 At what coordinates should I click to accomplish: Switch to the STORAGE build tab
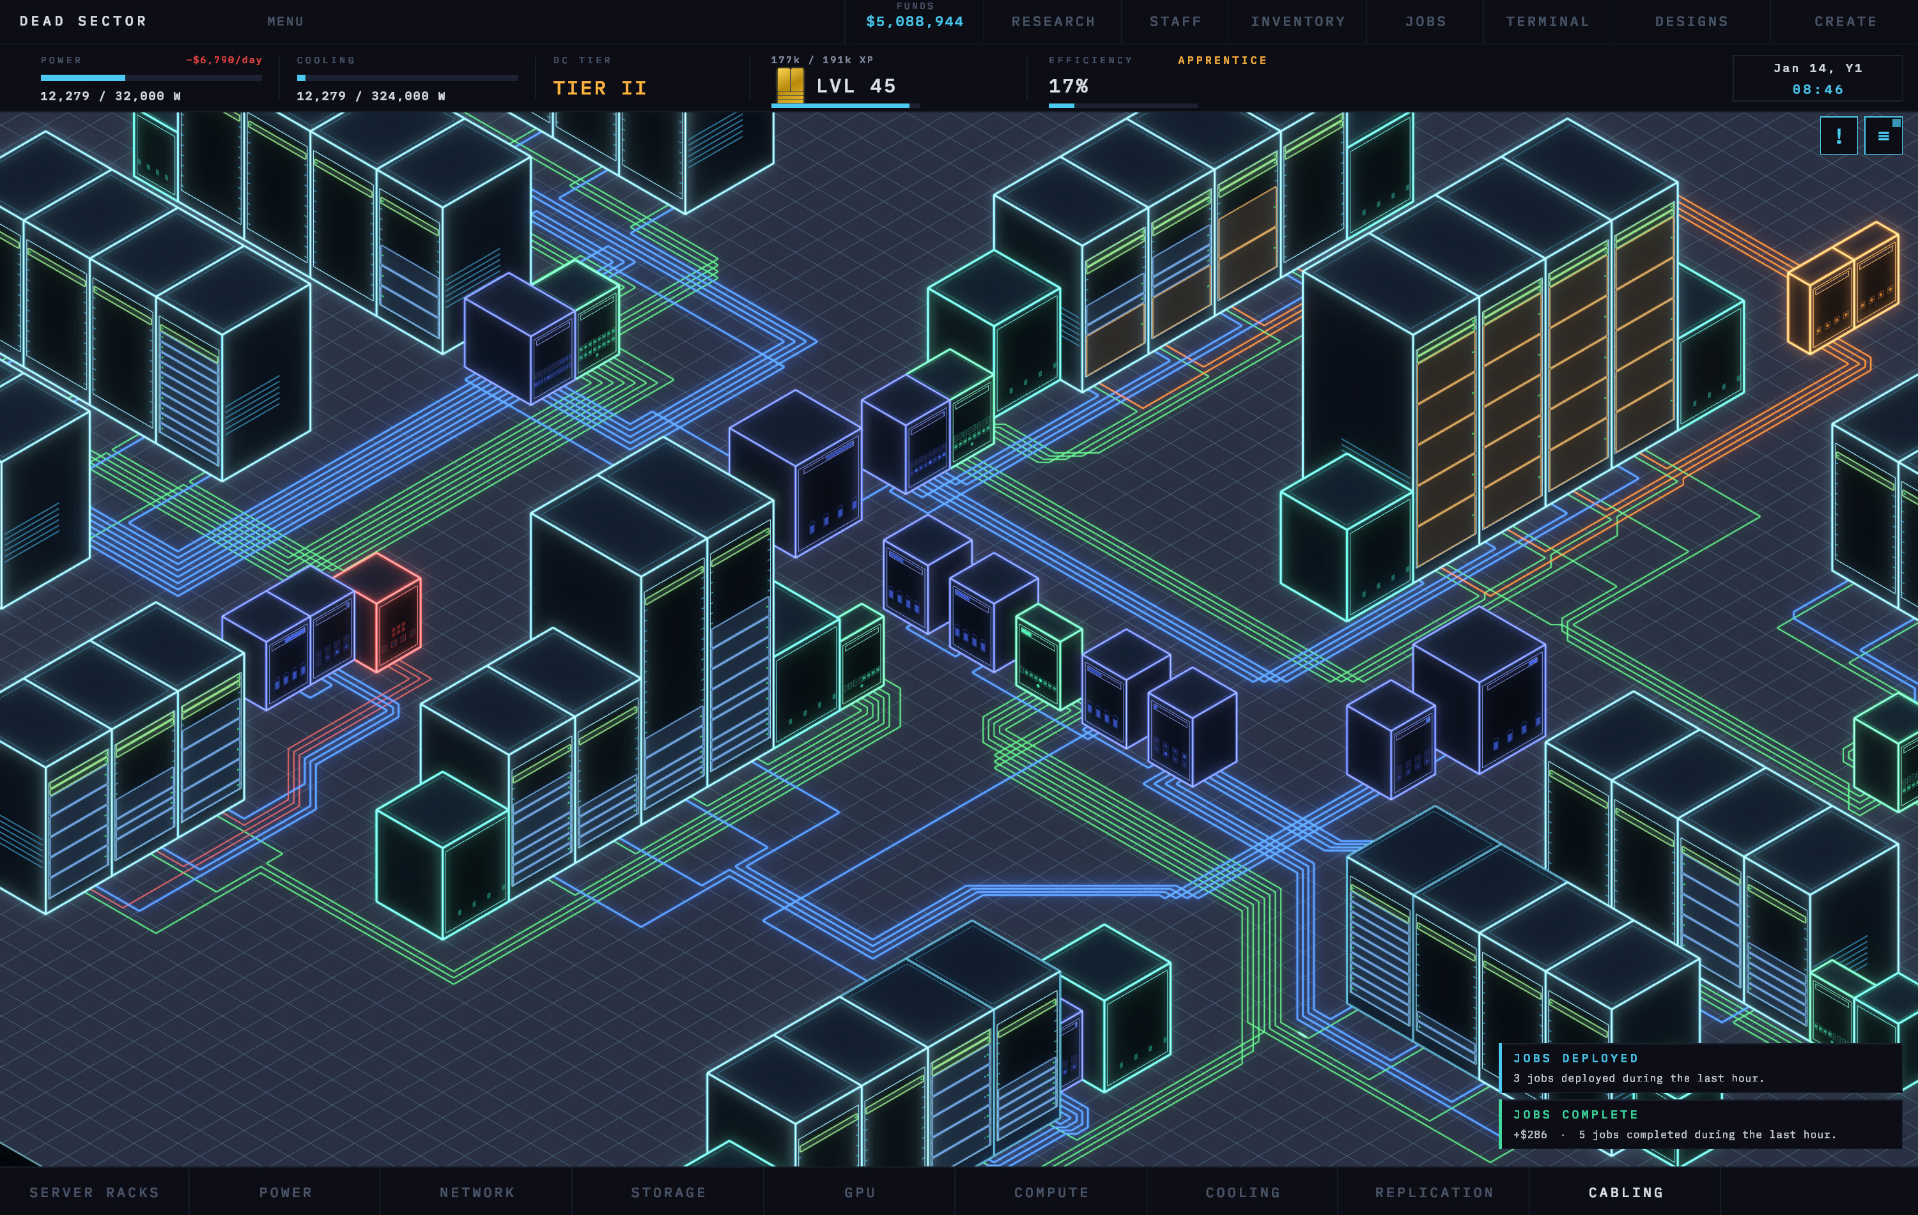point(669,1192)
